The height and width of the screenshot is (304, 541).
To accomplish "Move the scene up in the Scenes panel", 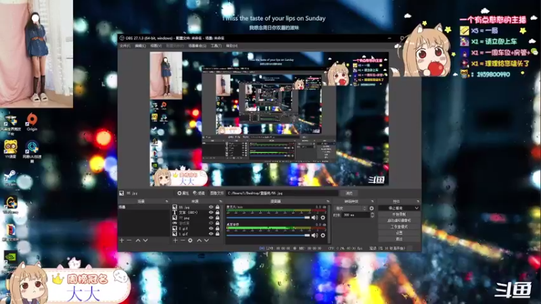I will pos(138,240).
